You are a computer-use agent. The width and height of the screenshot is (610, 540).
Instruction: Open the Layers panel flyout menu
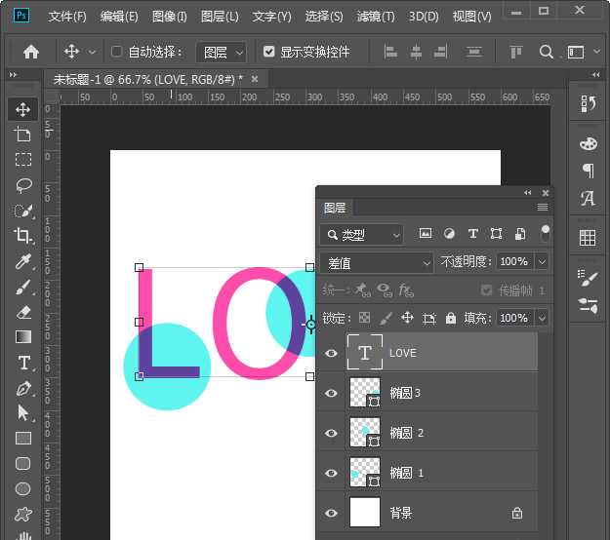tap(543, 208)
